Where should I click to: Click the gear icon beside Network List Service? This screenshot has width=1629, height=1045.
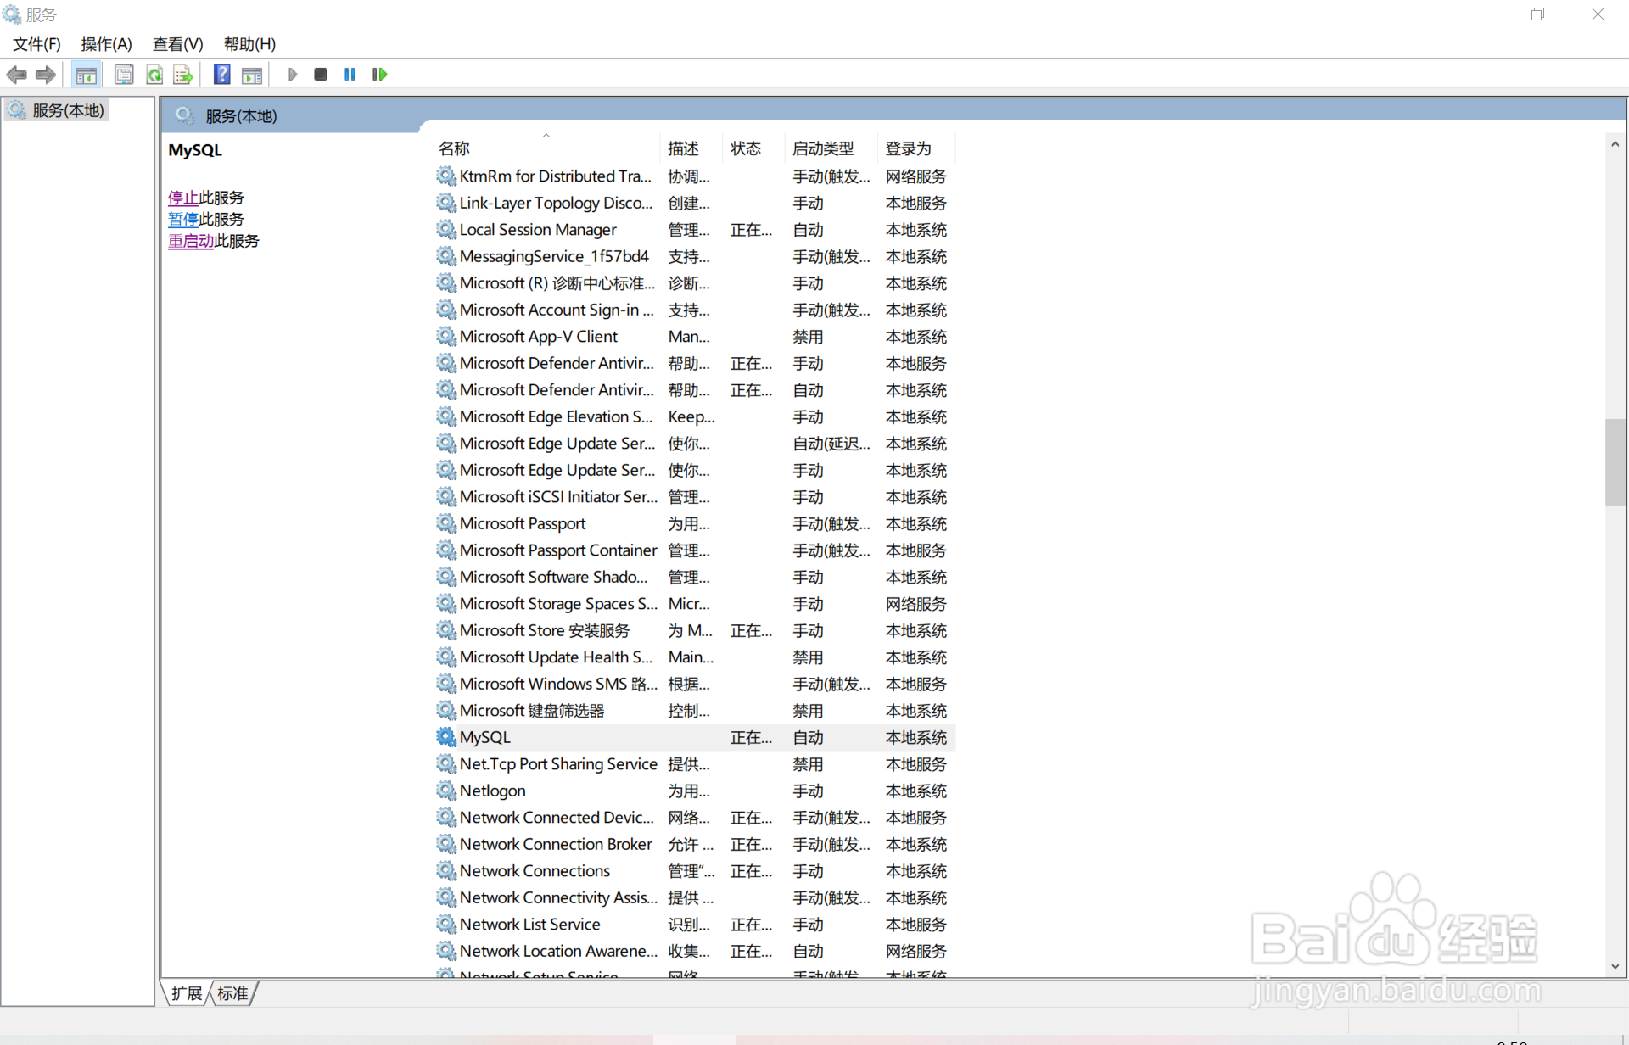tap(446, 924)
